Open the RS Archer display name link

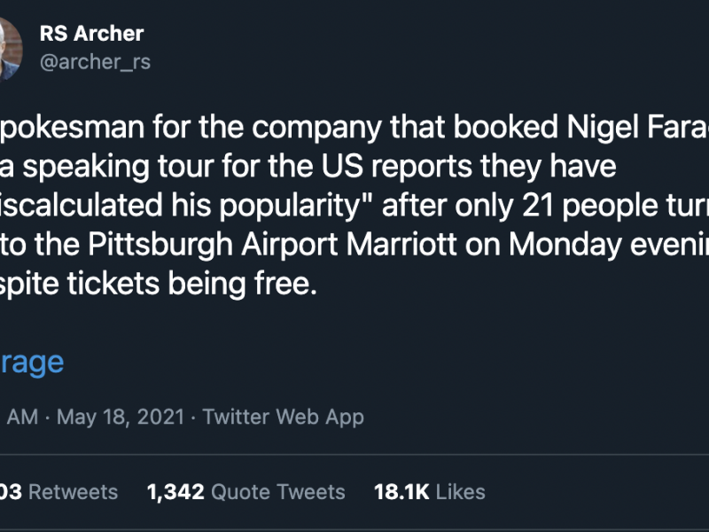91,35
